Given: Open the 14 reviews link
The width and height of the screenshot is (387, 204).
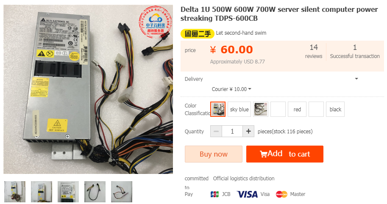Looking at the screenshot, I should [313, 51].
